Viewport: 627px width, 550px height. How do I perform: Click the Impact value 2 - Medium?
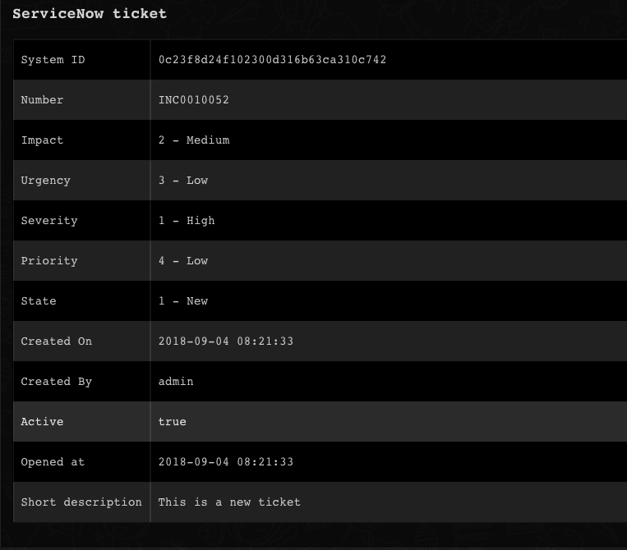pyautogui.click(x=194, y=140)
